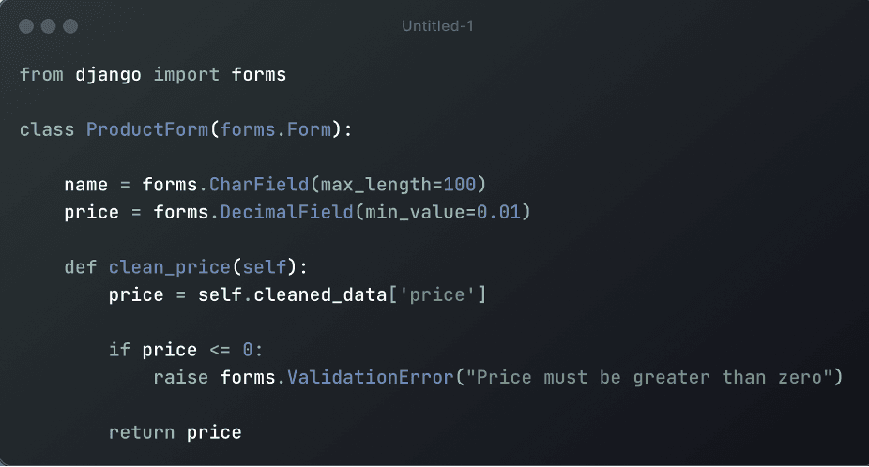The height and width of the screenshot is (467, 869).
Task: Click the "Price must be greater than zero" string
Action: click(649, 377)
